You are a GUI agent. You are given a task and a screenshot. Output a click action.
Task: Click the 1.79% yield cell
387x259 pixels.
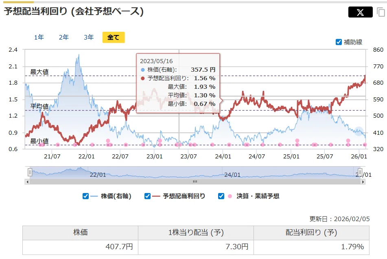311,247
